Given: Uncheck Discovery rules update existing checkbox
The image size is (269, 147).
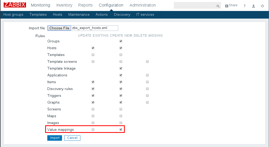Looking at the screenshot, I should click(93, 89).
